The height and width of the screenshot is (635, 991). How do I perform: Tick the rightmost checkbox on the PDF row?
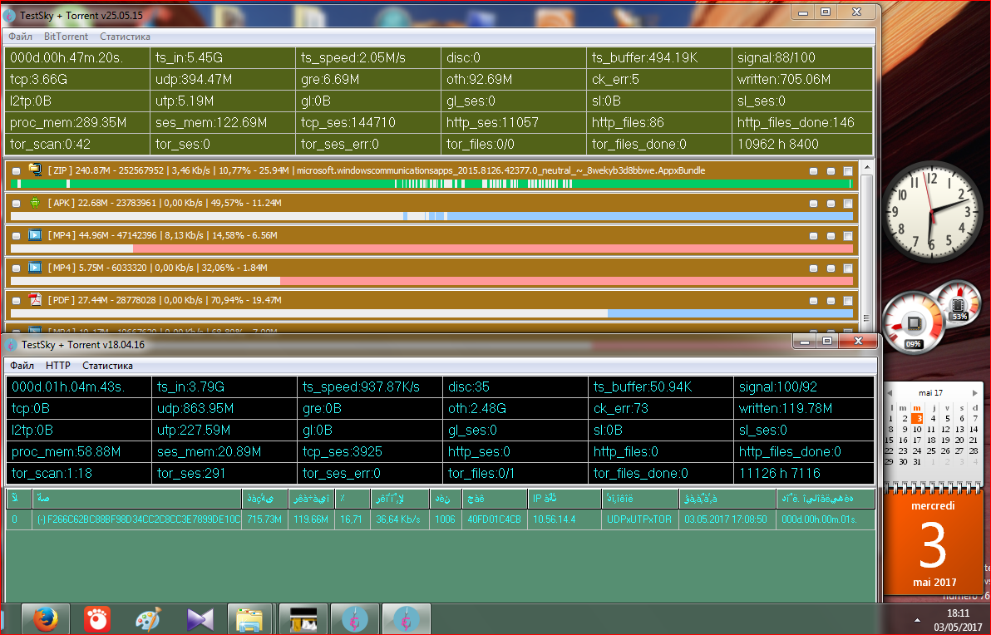848,300
